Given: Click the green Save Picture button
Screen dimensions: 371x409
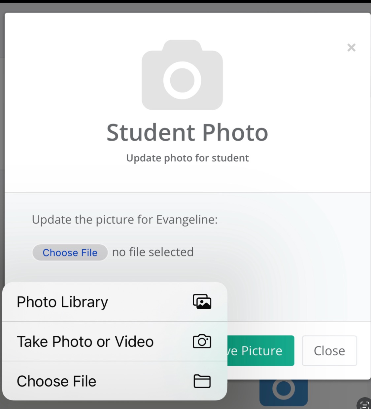Looking at the screenshot, I should 261,351.
